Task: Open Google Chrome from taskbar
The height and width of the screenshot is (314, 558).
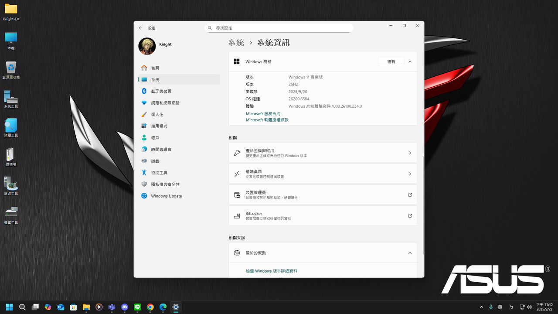Action: (x=150, y=307)
